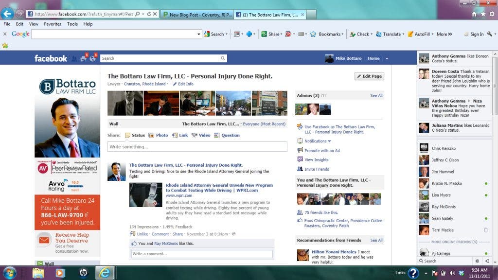
Task: Click Home link in Facebook header
Action: 373,58
